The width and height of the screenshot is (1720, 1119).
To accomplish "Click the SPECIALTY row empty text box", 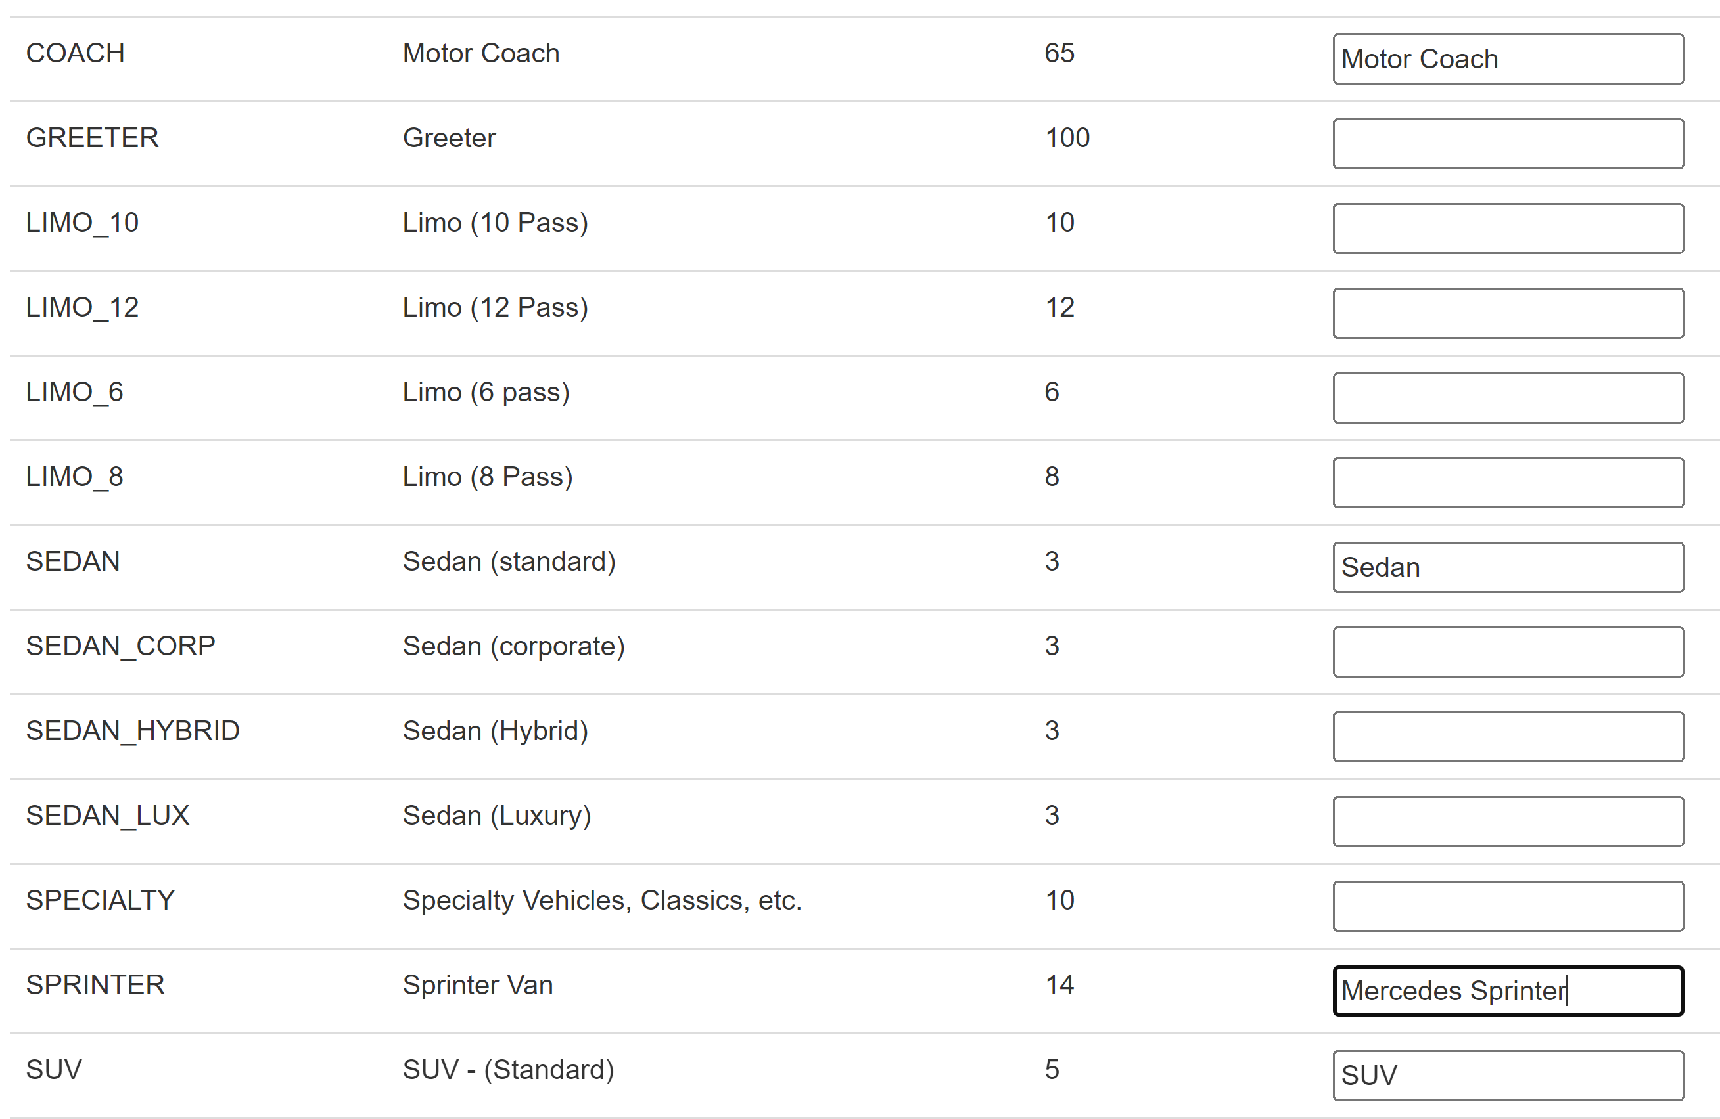I will (1508, 906).
